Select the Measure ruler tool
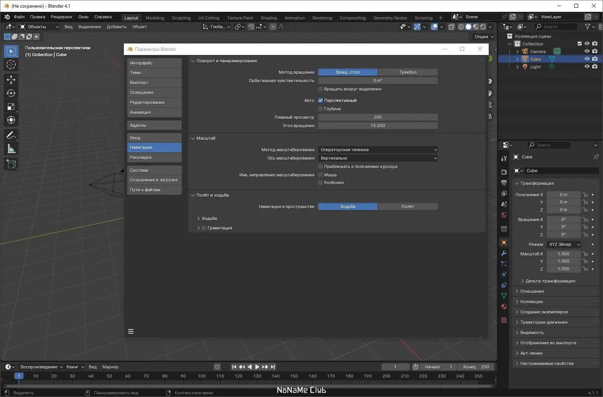Screen dimensions: 603x397 coord(11,149)
